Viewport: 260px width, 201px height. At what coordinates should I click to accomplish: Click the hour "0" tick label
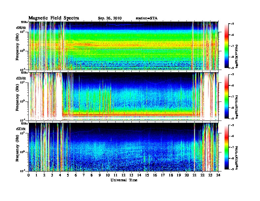tap(29, 175)
